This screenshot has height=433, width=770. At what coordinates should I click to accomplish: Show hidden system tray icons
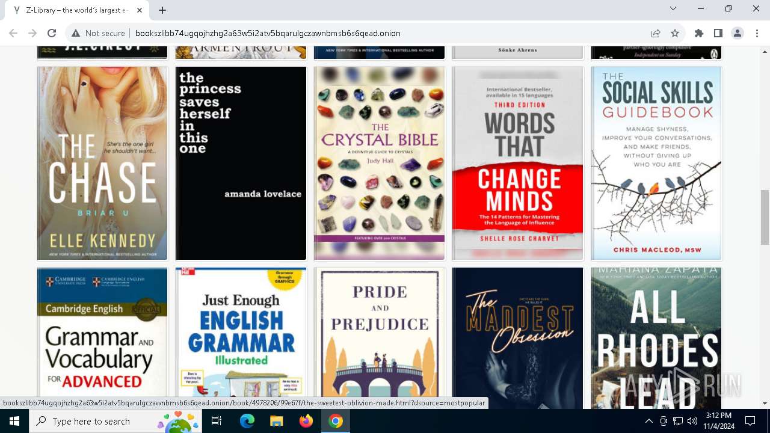pos(648,421)
